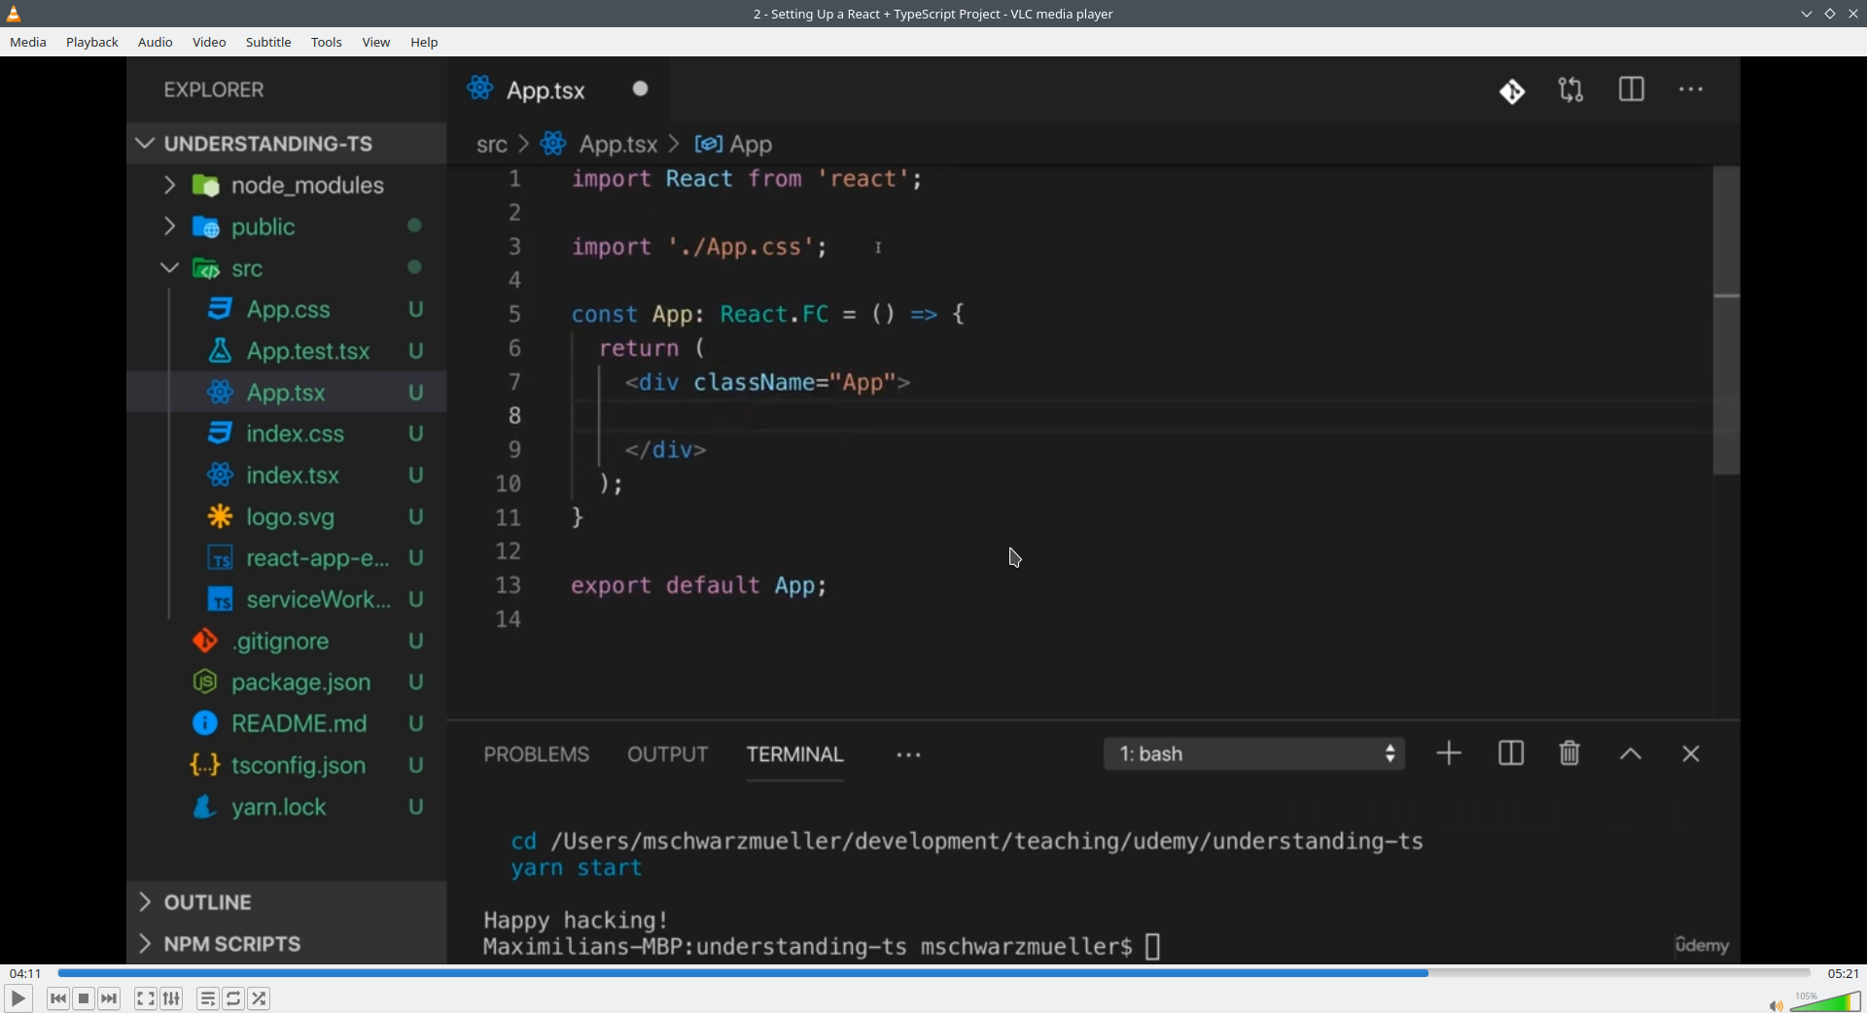Click the unsaved dot on the App.tsx tab
The width and height of the screenshot is (1867, 1013).
click(x=640, y=89)
